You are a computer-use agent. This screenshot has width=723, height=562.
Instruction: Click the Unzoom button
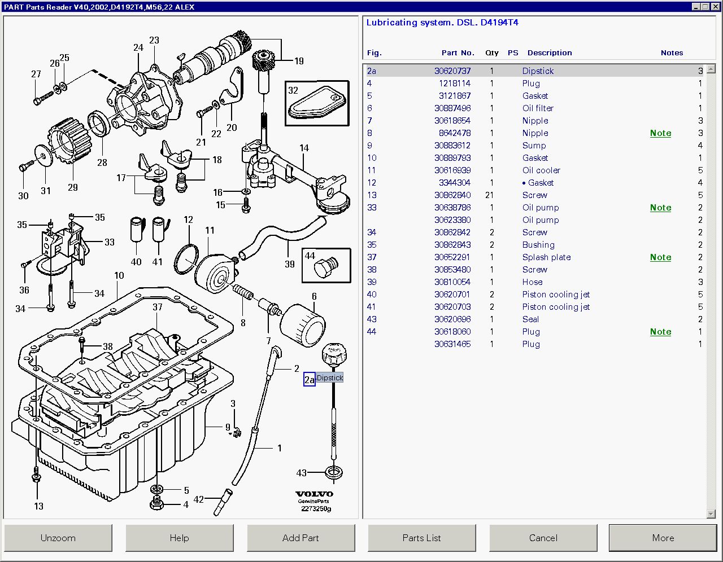click(58, 538)
